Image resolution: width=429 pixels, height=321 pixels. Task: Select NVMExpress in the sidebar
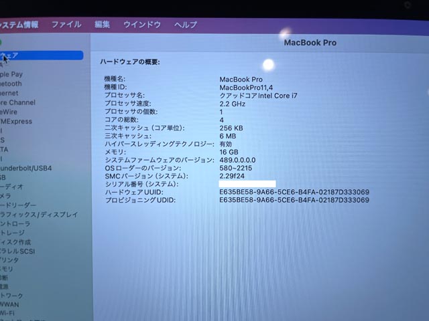click(17, 121)
